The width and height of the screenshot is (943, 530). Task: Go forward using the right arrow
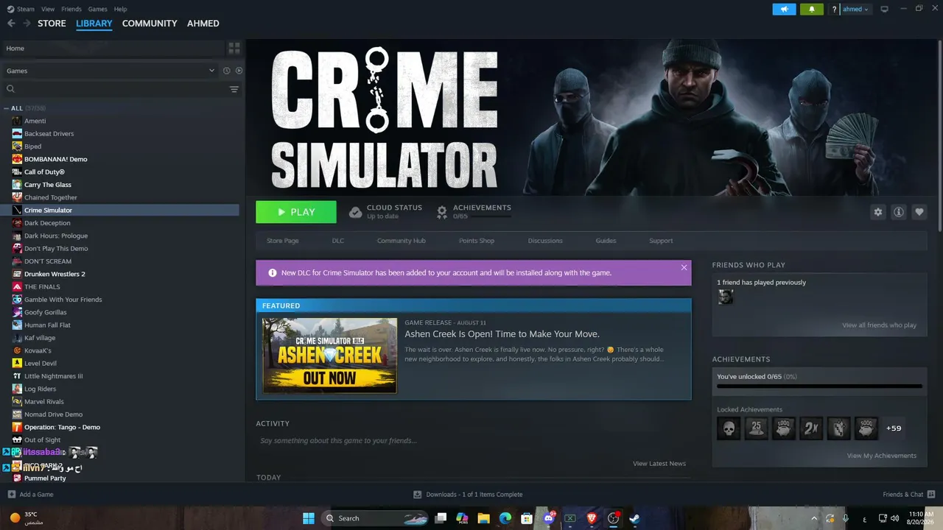(27, 24)
